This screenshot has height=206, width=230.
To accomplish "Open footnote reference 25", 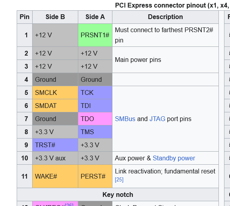I will [119, 180].
